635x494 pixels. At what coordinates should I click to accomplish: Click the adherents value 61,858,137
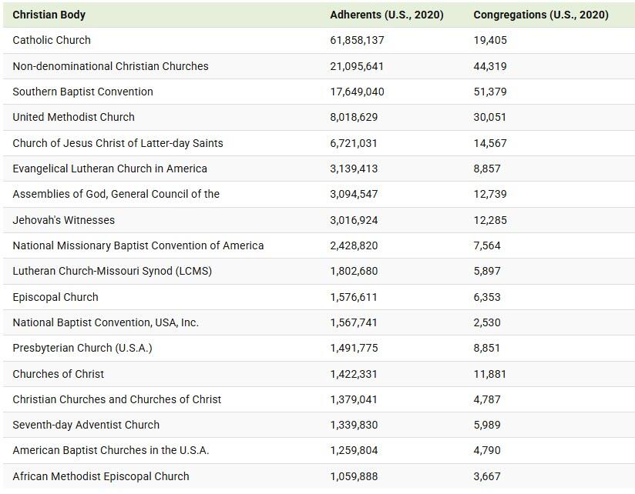(357, 40)
